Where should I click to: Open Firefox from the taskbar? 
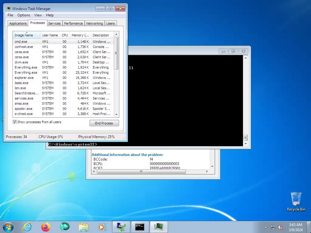(46, 227)
